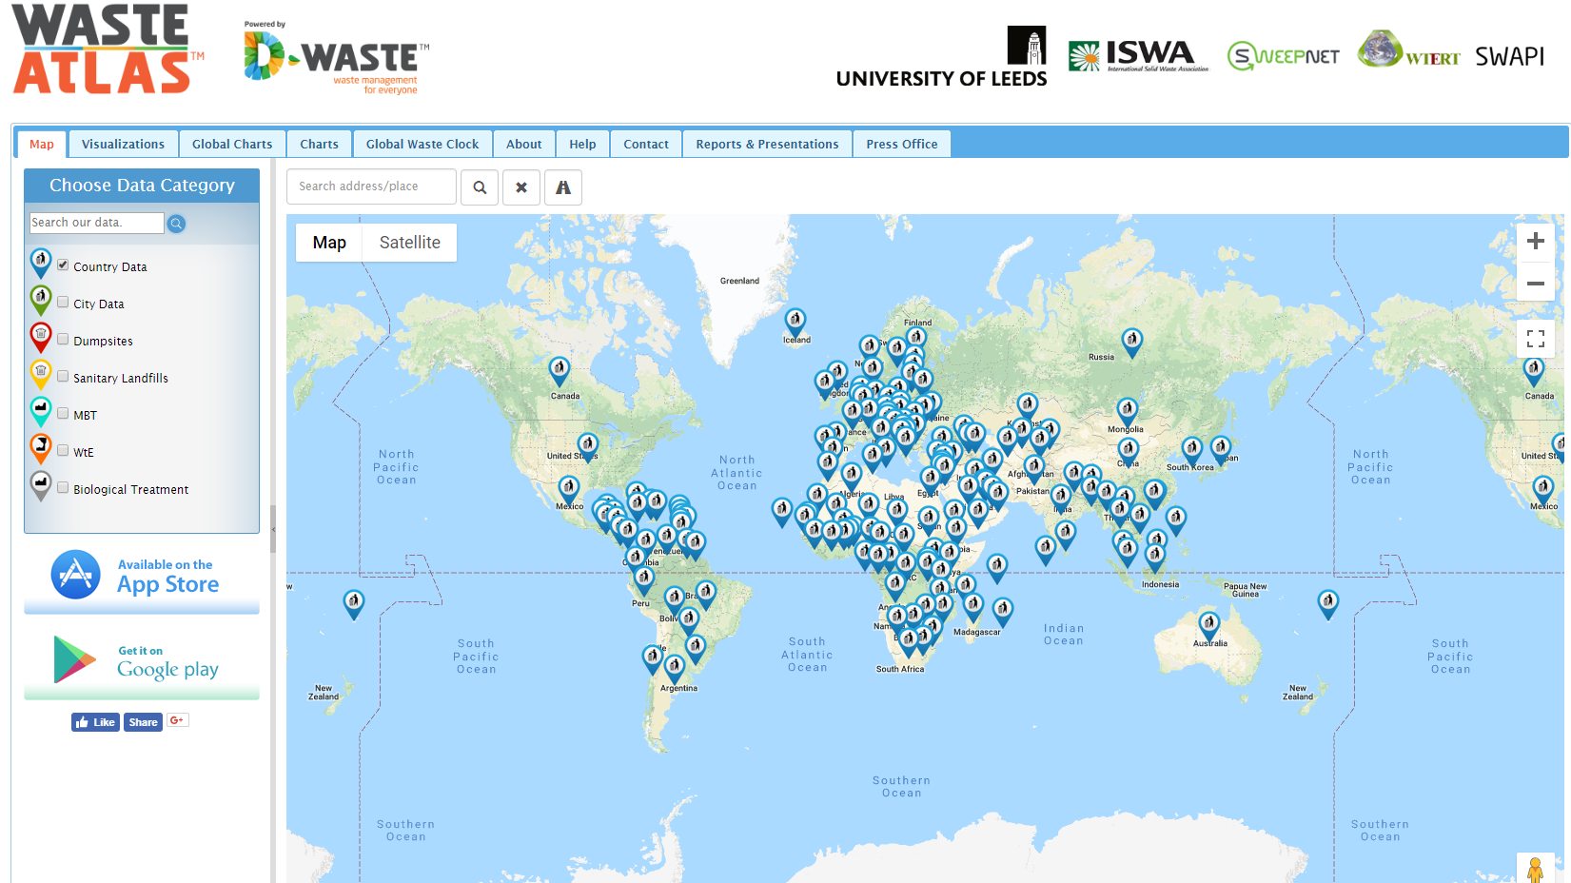Click Get it on Google Play badge
1571x883 pixels.
142,662
